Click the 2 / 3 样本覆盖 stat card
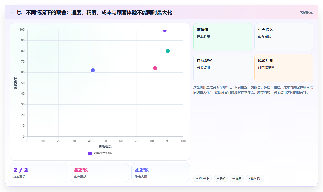Image resolution: width=323 pixels, height=192 pixels. [x=39, y=173]
